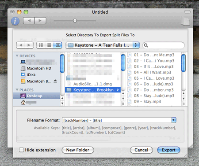Viewport: 199px width, 166px height.
Task: Select the home folder in sidebar
Action: [x=23, y=102]
